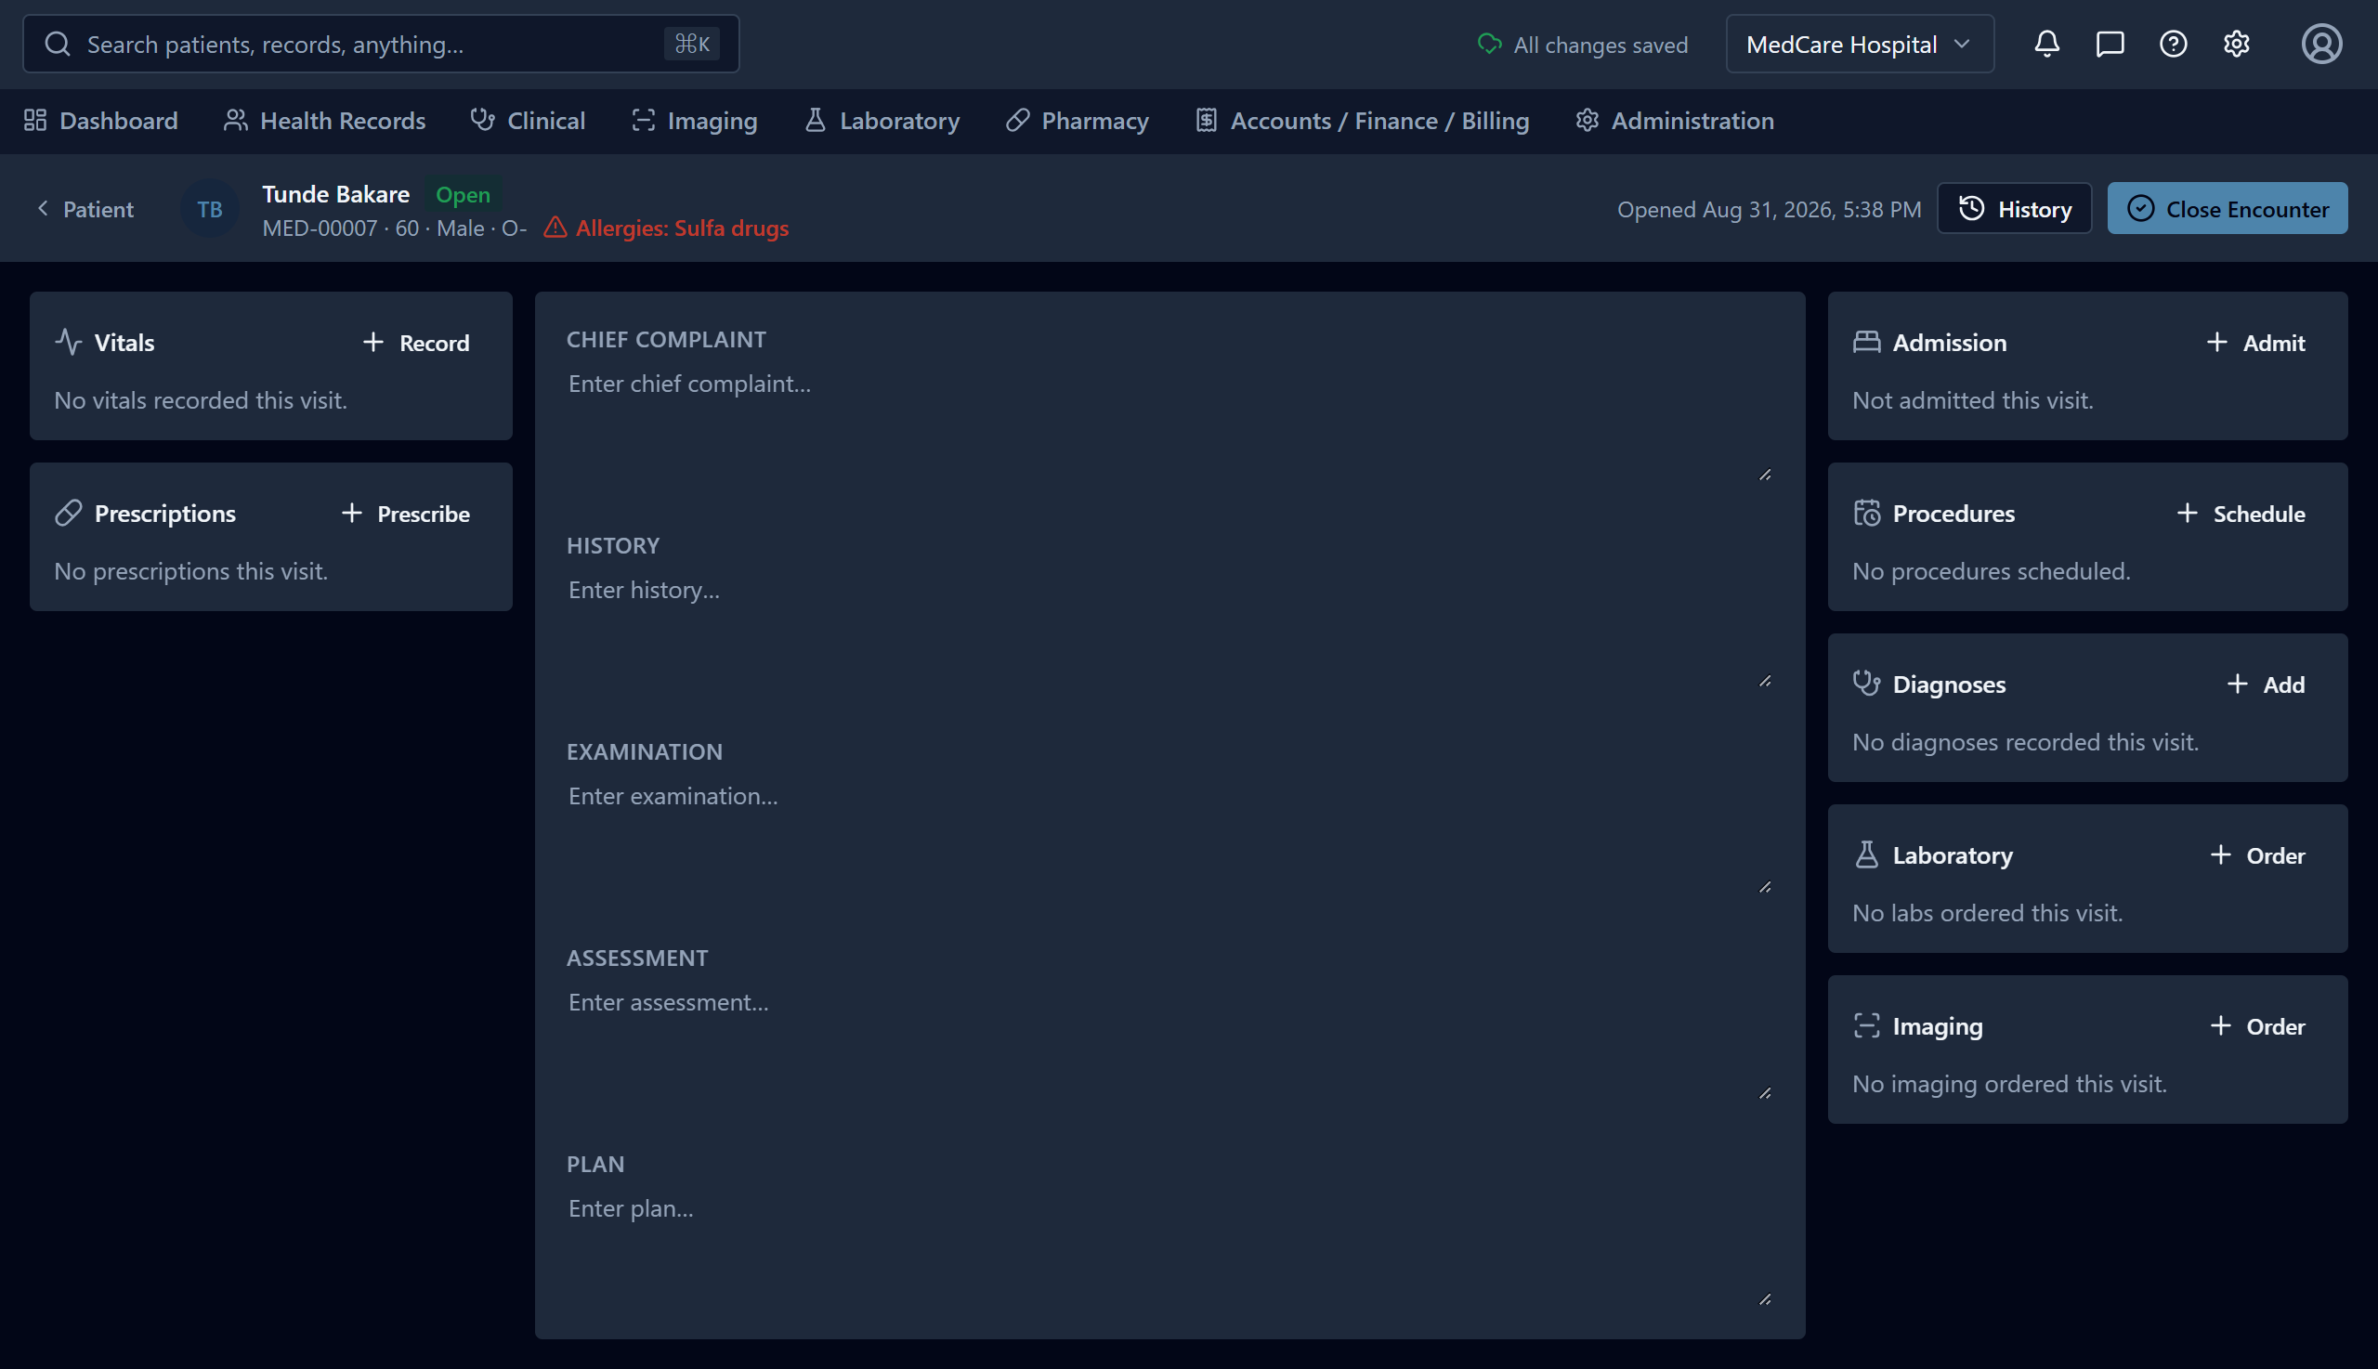Focus the global search field
Viewport: 2378px width, 1369px height.
381,45
